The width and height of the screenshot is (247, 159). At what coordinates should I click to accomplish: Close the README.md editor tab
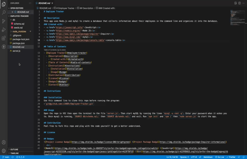(x=52, y=3)
